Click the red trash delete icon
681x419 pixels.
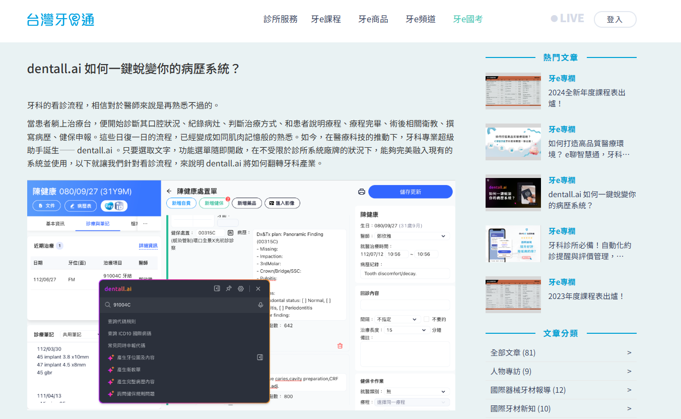340,346
